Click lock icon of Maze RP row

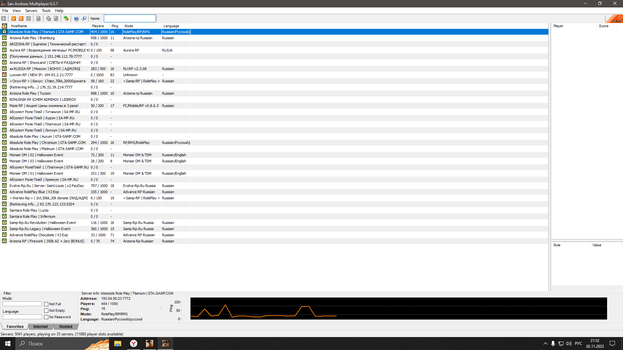pyautogui.click(x=4, y=106)
